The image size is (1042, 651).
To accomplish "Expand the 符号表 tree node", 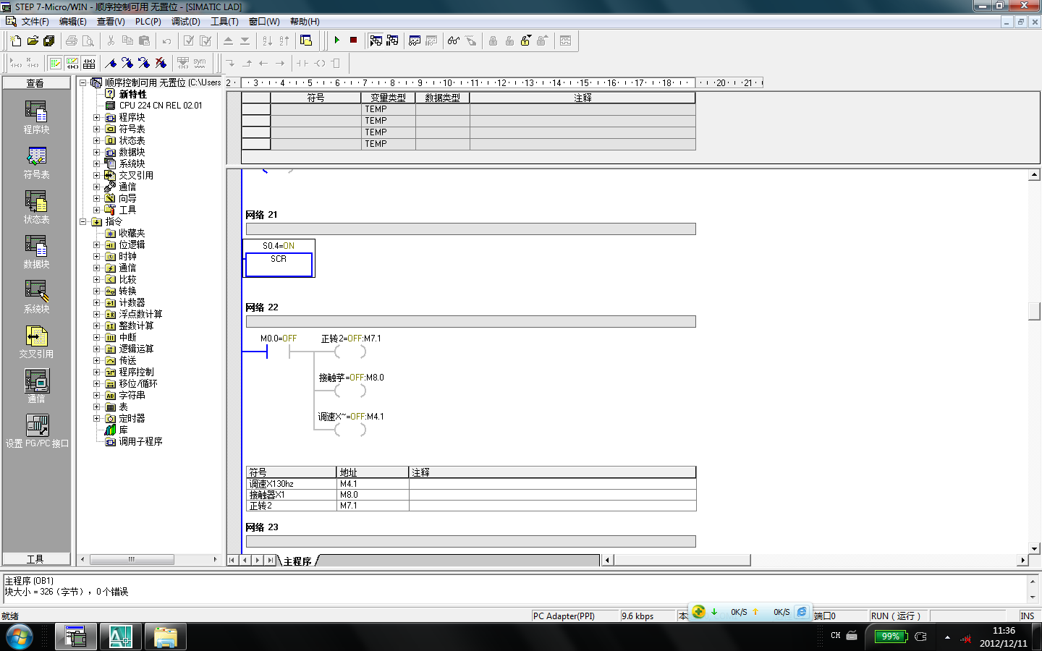I will coord(96,129).
